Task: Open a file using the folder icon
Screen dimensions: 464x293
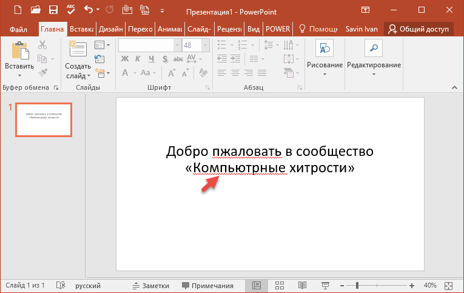Action: (x=36, y=10)
